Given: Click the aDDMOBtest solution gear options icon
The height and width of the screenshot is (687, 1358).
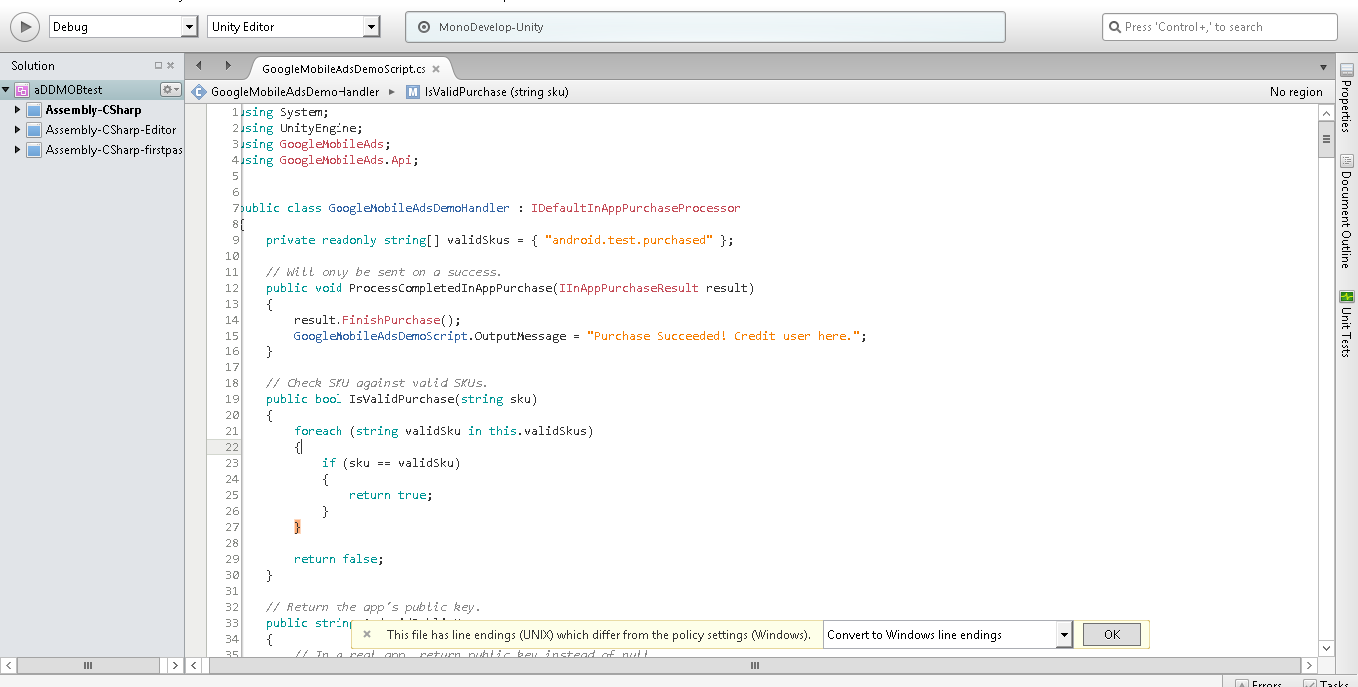Looking at the screenshot, I should click(x=171, y=90).
